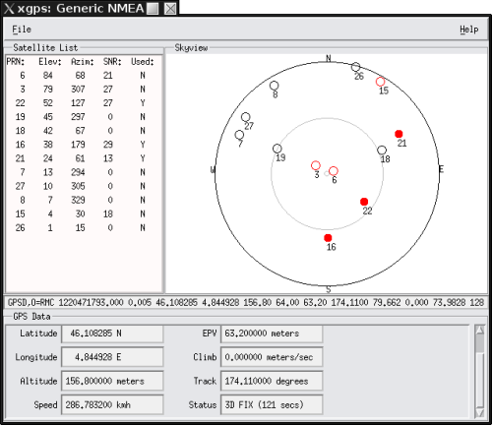Click the Longitude field 4.844928 E
Screen dimensions: 492x425
(112, 357)
